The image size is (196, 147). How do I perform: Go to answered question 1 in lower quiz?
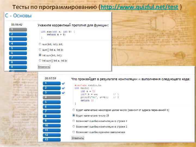52,83
